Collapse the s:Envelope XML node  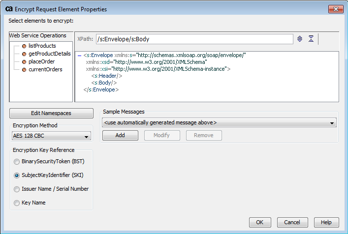[x=80, y=56]
